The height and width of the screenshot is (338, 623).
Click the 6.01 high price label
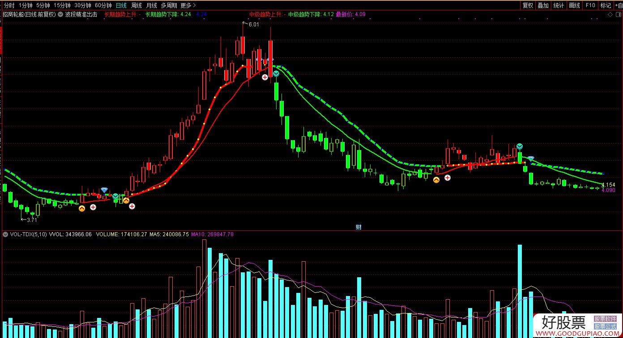click(254, 24)
